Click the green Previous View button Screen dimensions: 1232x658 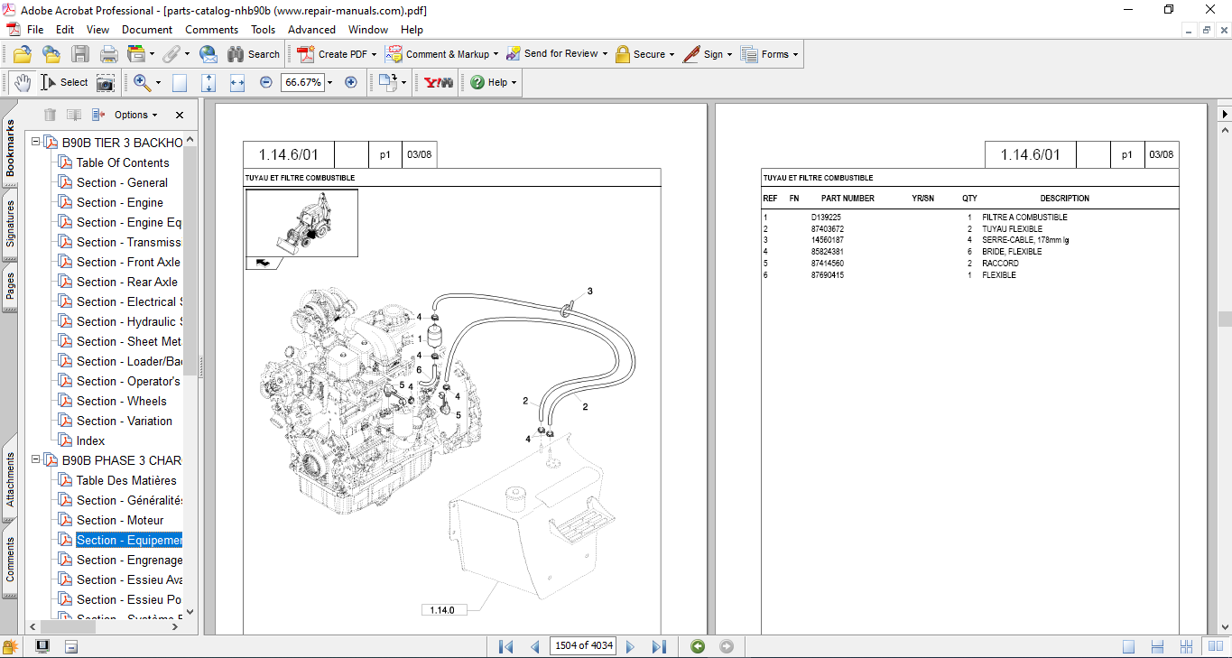point(698,646)
